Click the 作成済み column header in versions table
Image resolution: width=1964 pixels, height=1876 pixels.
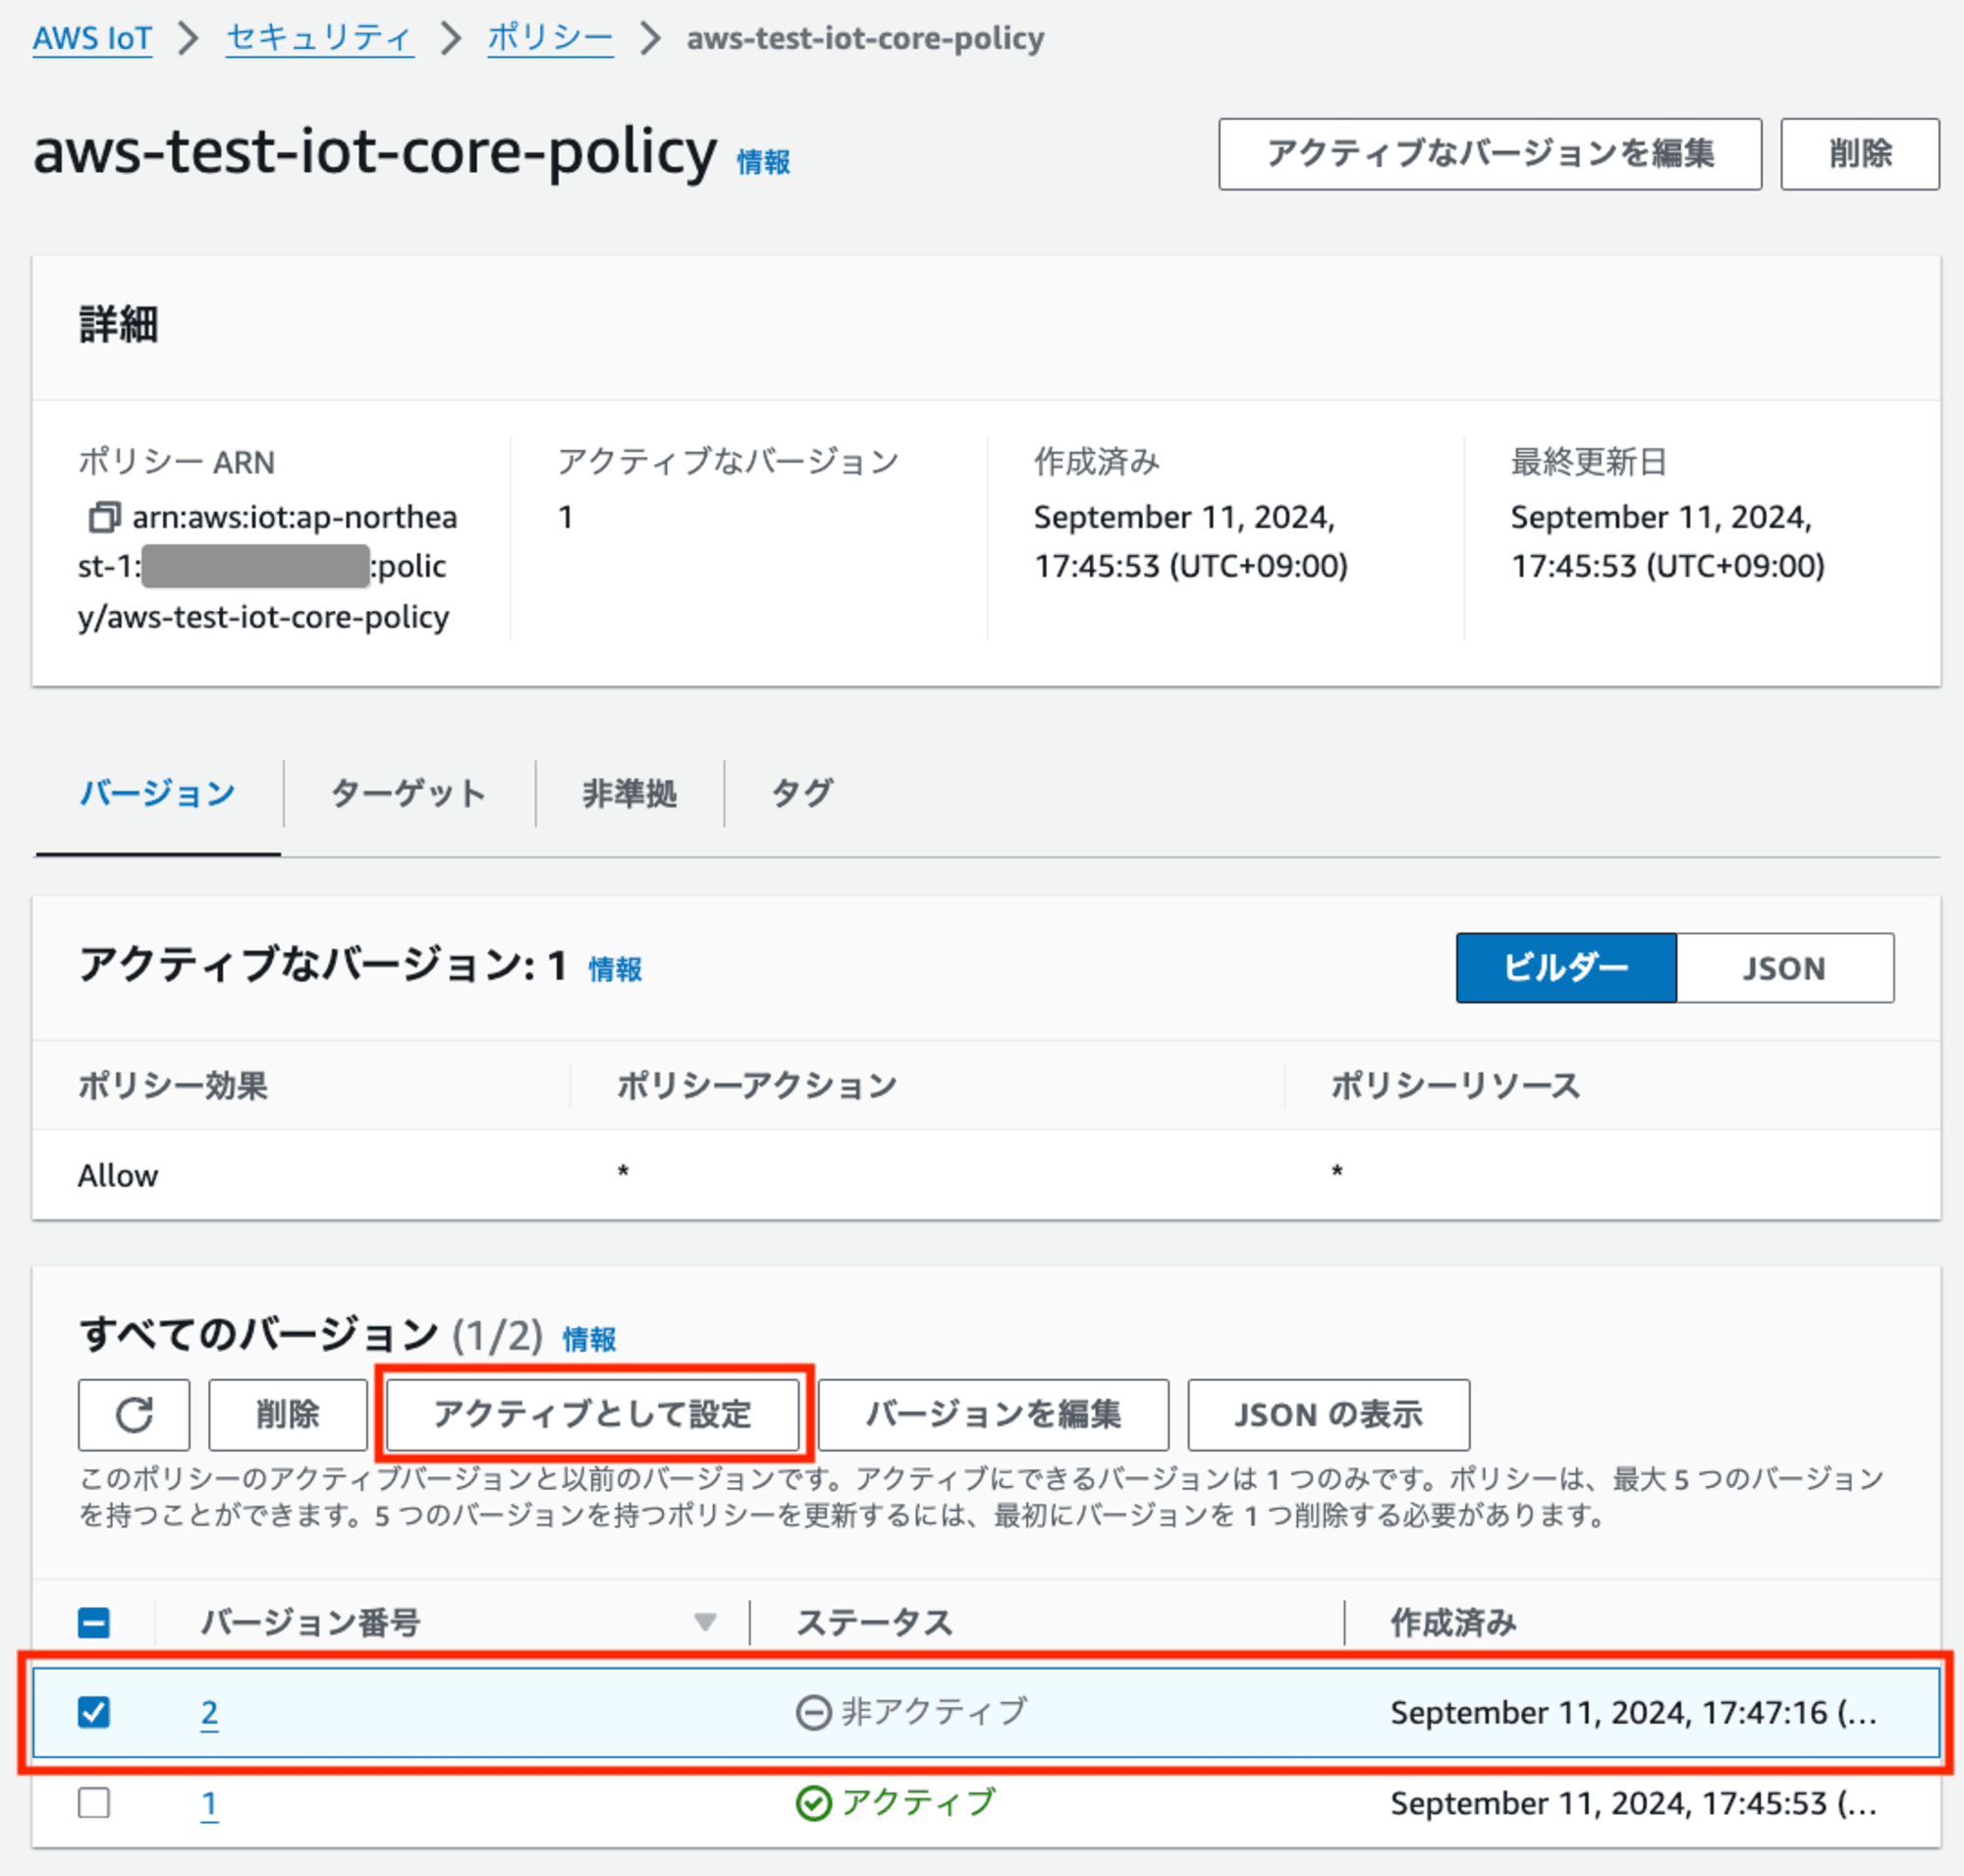(x=1453, y=1622)
